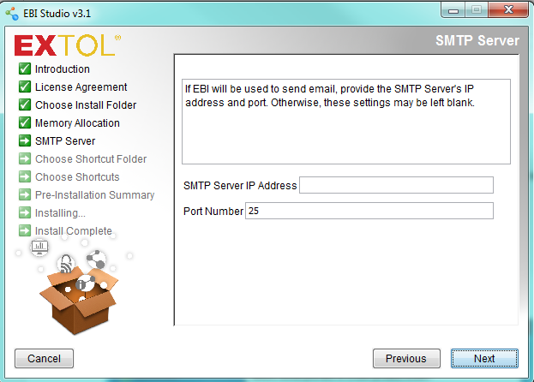Minimize the EBI Studio installer window

[x=453, y=9]
